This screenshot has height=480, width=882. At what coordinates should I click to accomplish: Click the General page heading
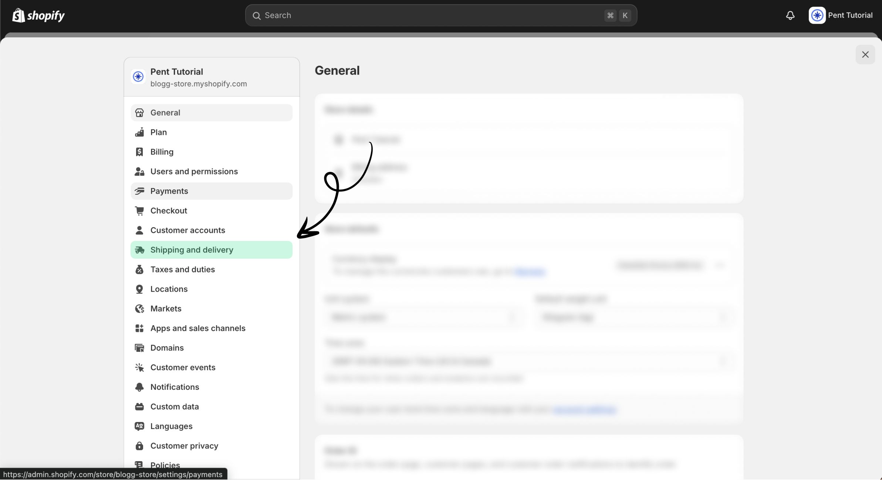click(337, 71)
